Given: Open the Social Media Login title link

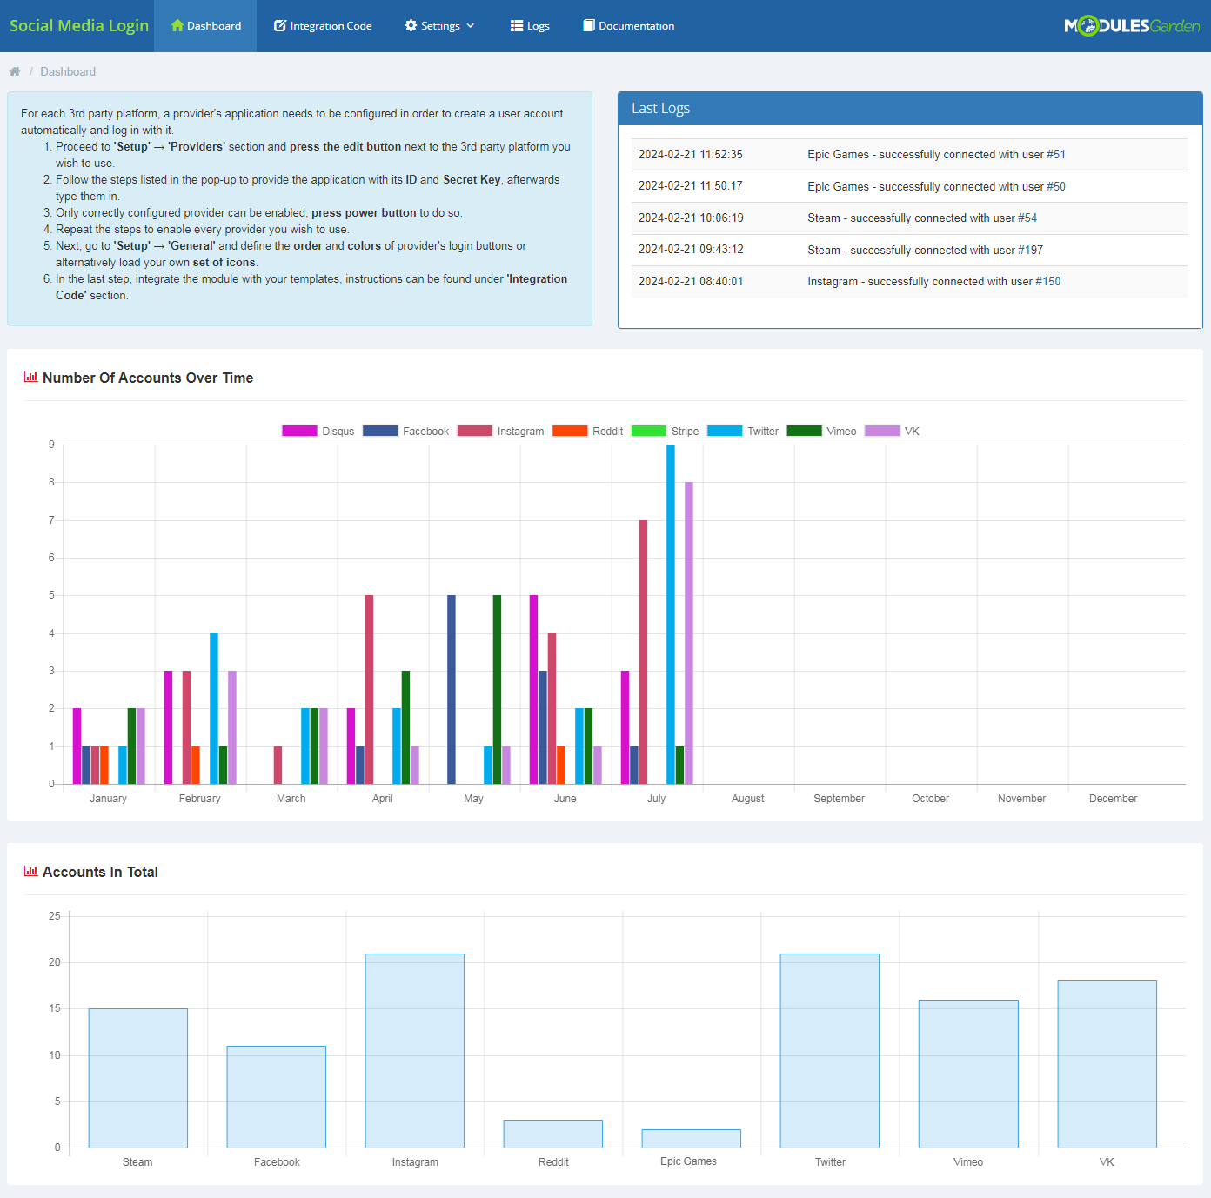Looking at the screenshot, I should point(79,25).
